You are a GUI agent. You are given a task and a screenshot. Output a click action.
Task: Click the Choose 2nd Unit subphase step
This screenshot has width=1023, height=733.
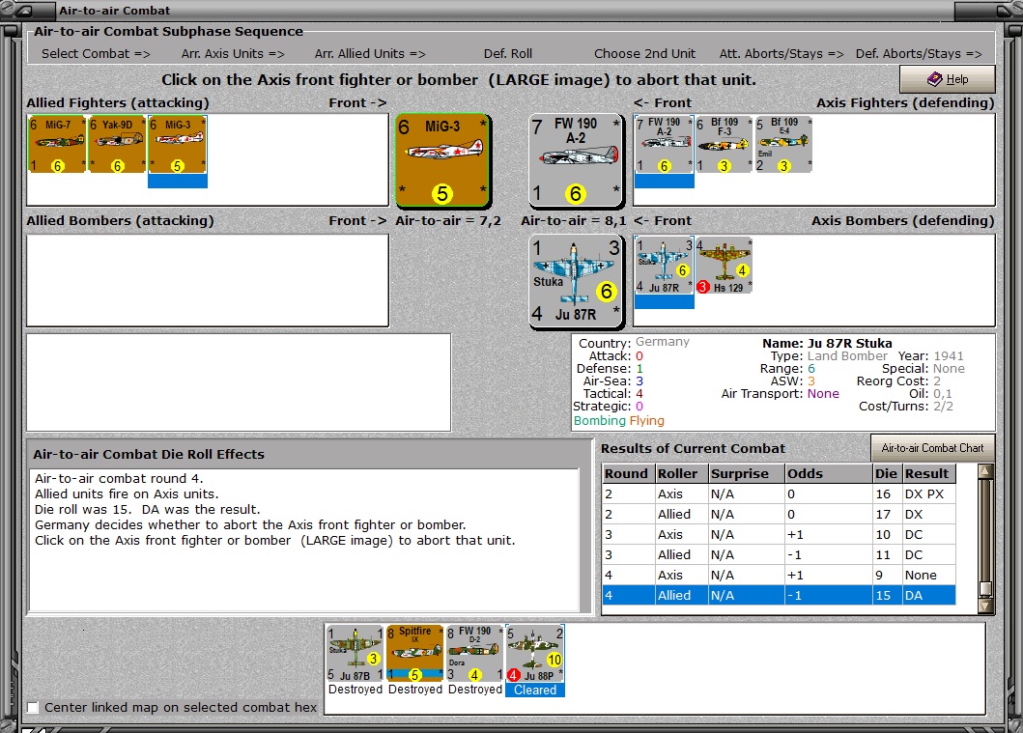(644, 54)
